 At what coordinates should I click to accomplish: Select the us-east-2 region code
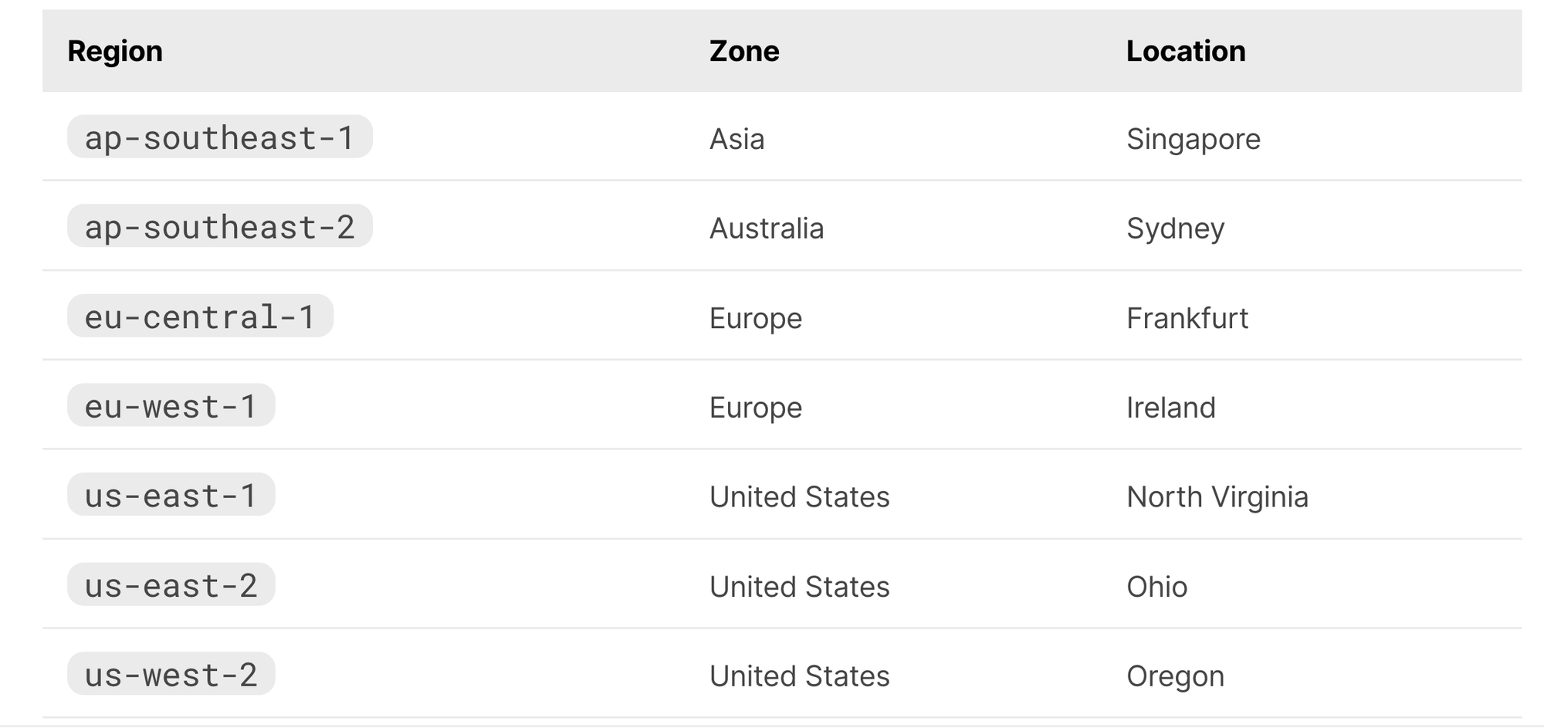[171, 585]
